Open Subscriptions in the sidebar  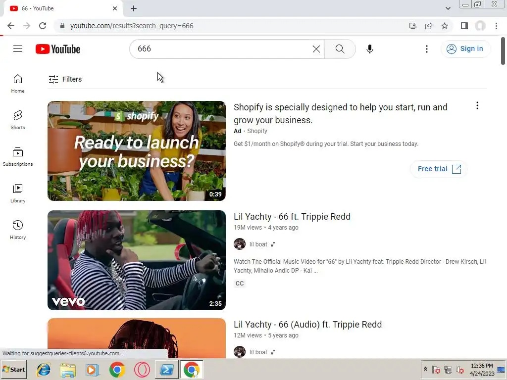click(x=18, y=157)
